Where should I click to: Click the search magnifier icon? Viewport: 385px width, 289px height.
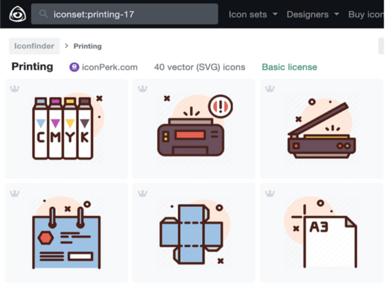click(x=44, y=14)
